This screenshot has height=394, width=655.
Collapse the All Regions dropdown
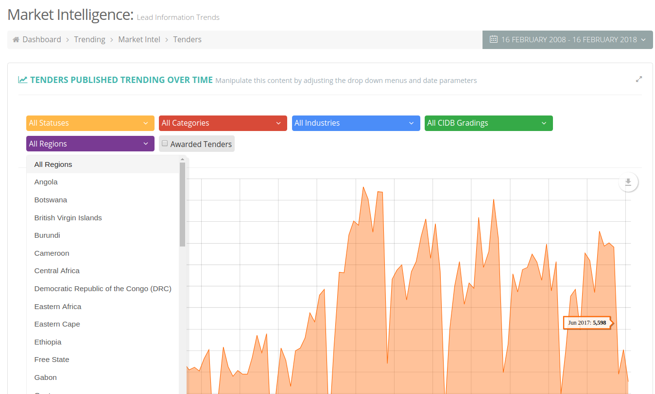[x=89, y=144]
